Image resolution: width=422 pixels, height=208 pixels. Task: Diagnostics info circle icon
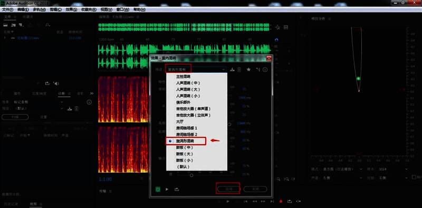[89, 102]
